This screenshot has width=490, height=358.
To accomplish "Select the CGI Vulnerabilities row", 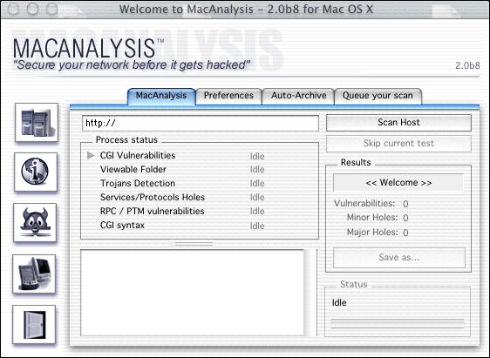I will pyautogui.click(x=182, y=155).
